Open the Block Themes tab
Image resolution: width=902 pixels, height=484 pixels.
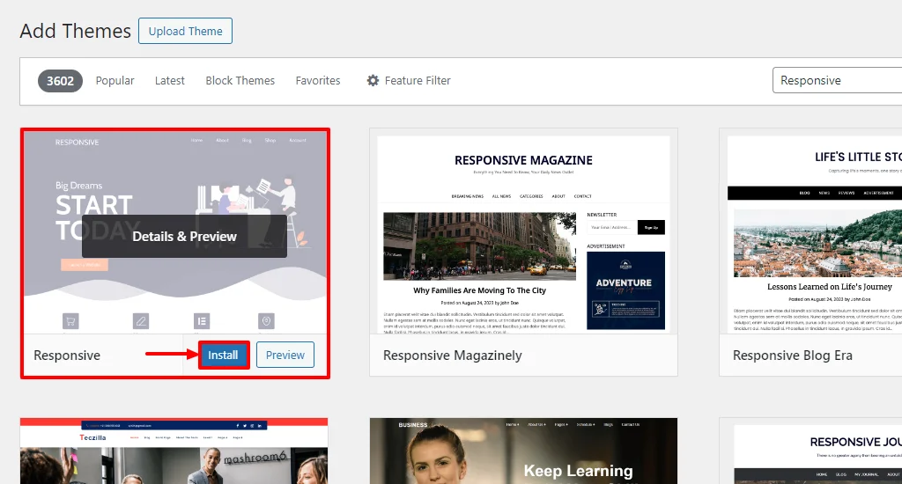pyautogui.click(x=240, y=81)
